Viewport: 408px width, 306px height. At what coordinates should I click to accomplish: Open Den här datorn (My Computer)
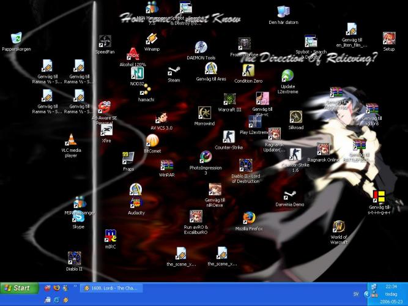tap(283, 12)
